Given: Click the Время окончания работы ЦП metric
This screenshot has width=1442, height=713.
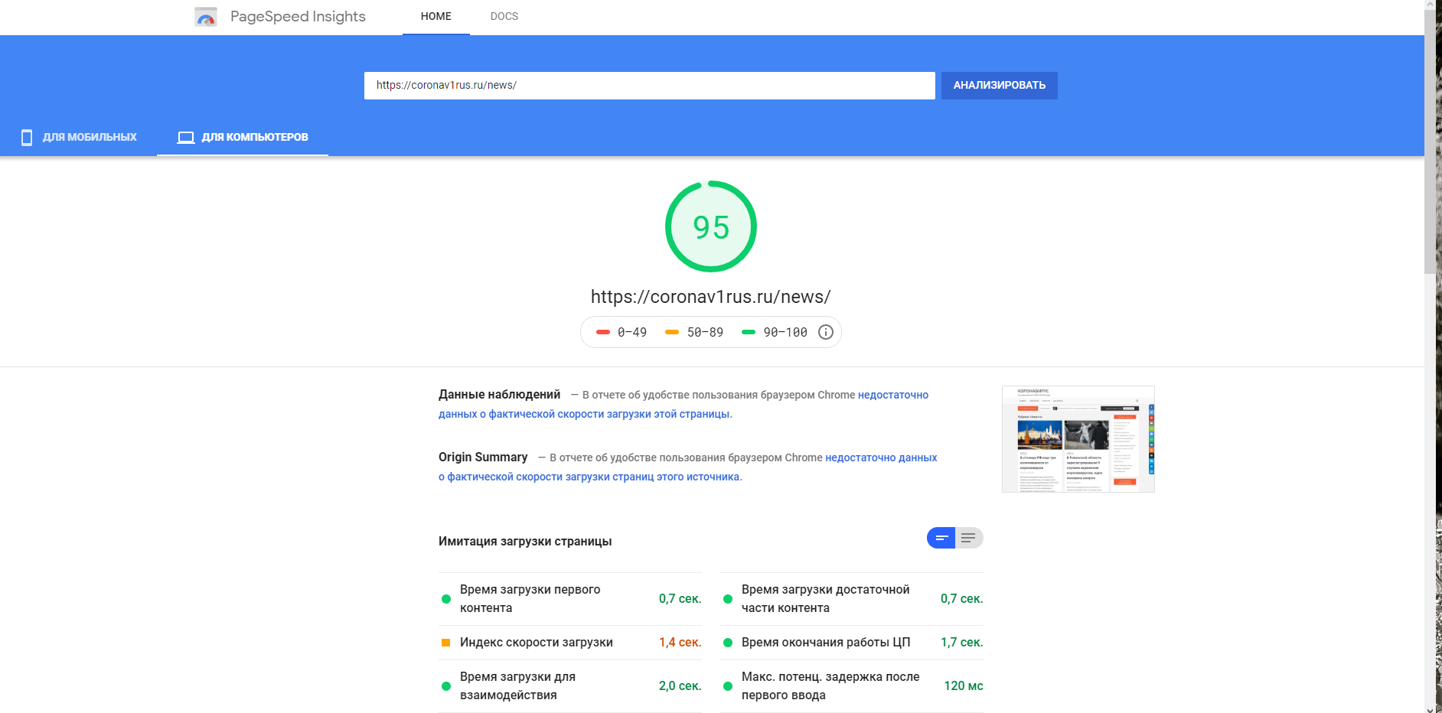Looking at the screenshot, I should click(x=852, y=643).
